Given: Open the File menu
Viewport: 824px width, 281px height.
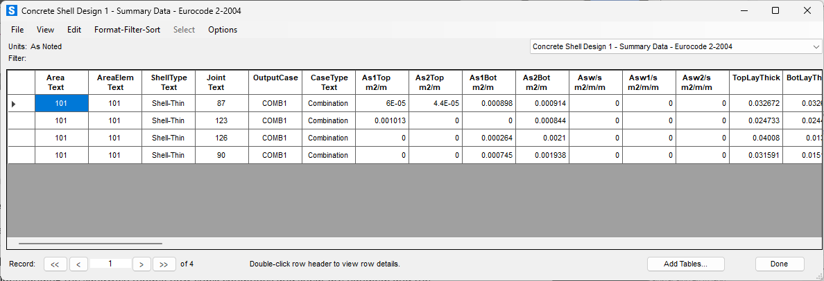Looking at the screenshot, I should (17, 30).
